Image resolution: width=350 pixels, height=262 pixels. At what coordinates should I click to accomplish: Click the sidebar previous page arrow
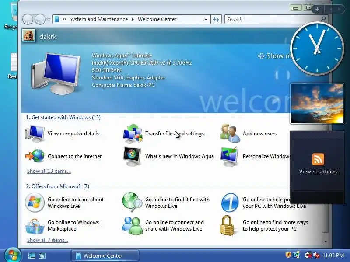(x=331, y=9)
